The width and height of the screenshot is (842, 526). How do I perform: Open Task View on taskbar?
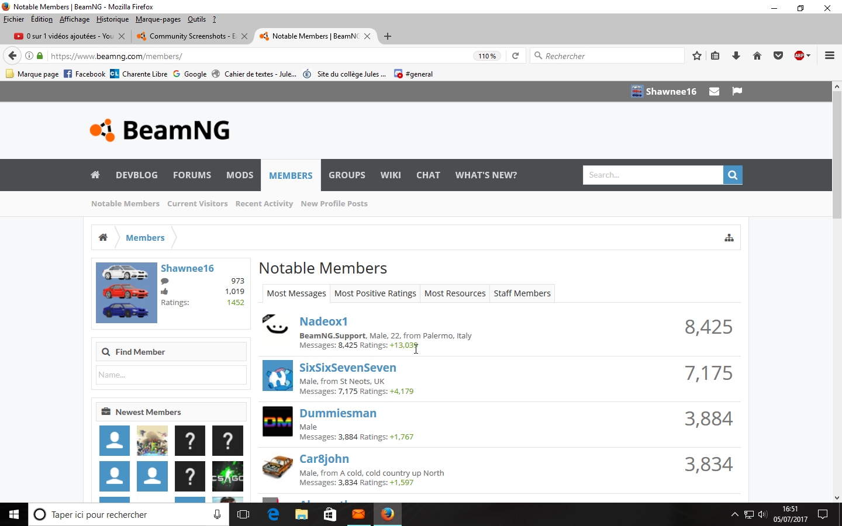pyautogui.click(x=243, y=514)
